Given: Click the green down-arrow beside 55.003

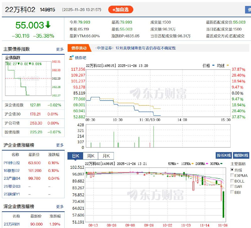Looking at the screenshot, I should click(48, 25).
